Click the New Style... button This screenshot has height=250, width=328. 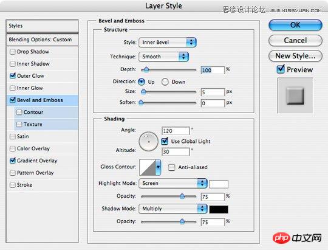295,56
